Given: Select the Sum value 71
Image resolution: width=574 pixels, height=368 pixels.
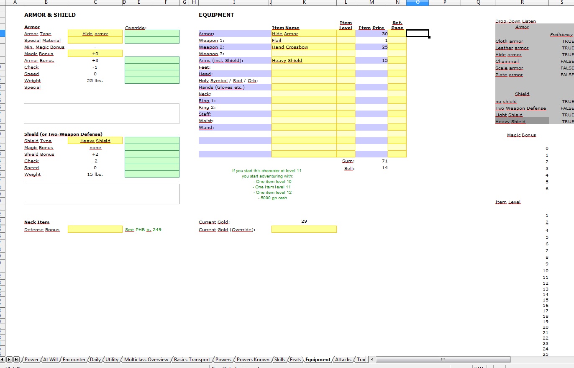Looking at the screenshot, I should pos(384,161).
